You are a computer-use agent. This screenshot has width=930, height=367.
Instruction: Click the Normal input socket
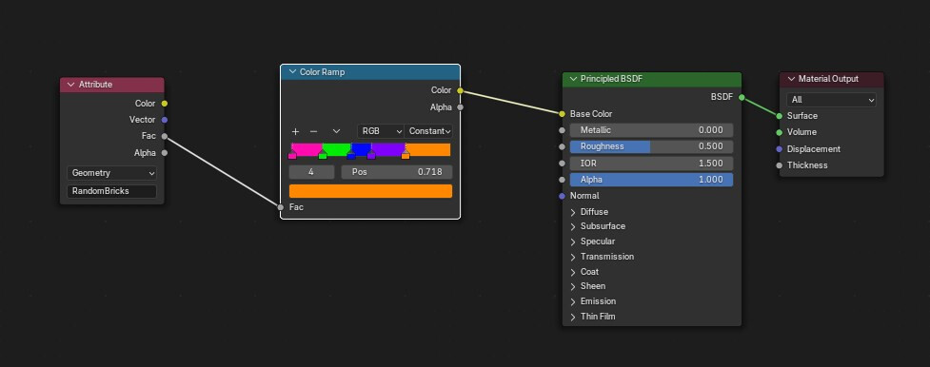click(563, 196)
